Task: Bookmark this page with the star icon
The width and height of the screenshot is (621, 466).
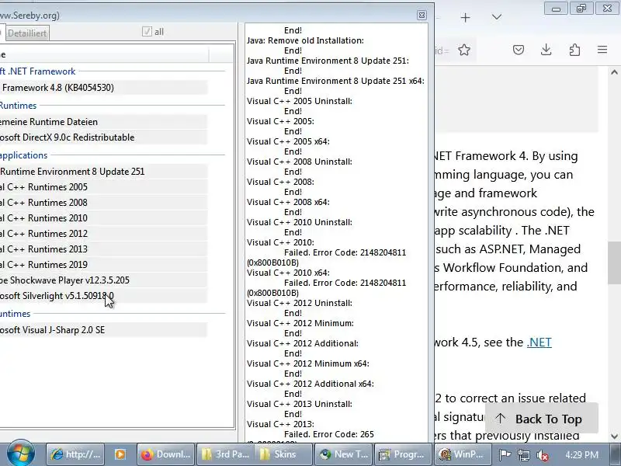Action: (x=464, y=50)
